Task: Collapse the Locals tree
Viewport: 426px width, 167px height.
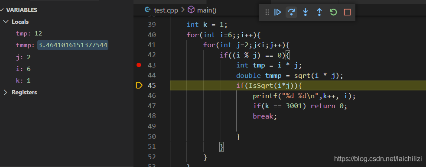Action: click(6, 22)
